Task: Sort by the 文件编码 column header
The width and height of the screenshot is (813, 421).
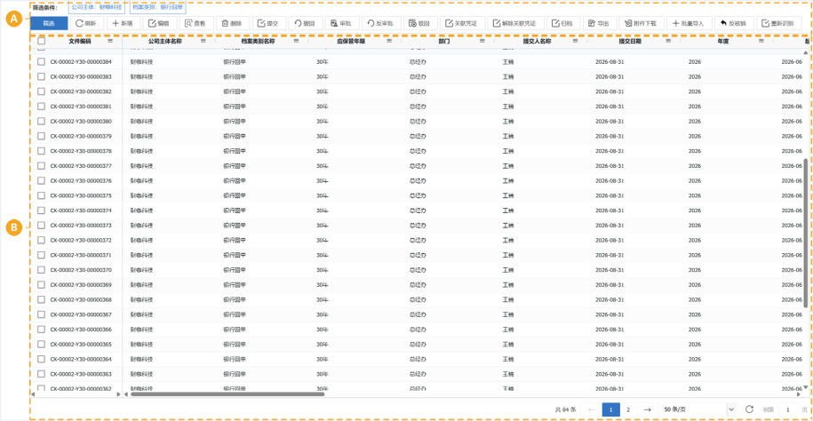Action: [x=79, y=41]
